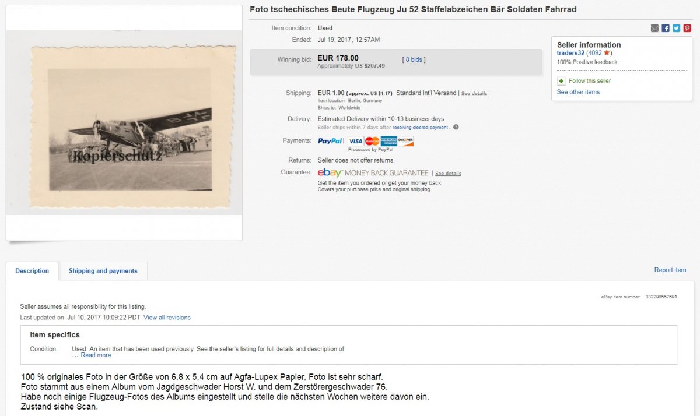Image resolution: width=700 pixels, height=416 pixels.
Task: Open the 8 bids history link
Action: click(414, 59)
